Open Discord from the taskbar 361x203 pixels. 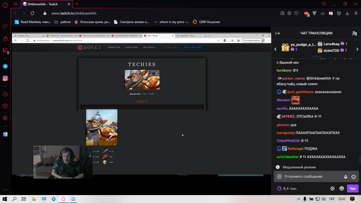(73, 199)
